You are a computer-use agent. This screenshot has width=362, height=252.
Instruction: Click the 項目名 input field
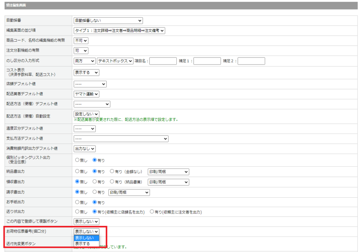(163, 61)
